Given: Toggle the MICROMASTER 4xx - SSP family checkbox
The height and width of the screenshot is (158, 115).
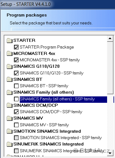Looking at the screenshot, I should tap(16, 60).
